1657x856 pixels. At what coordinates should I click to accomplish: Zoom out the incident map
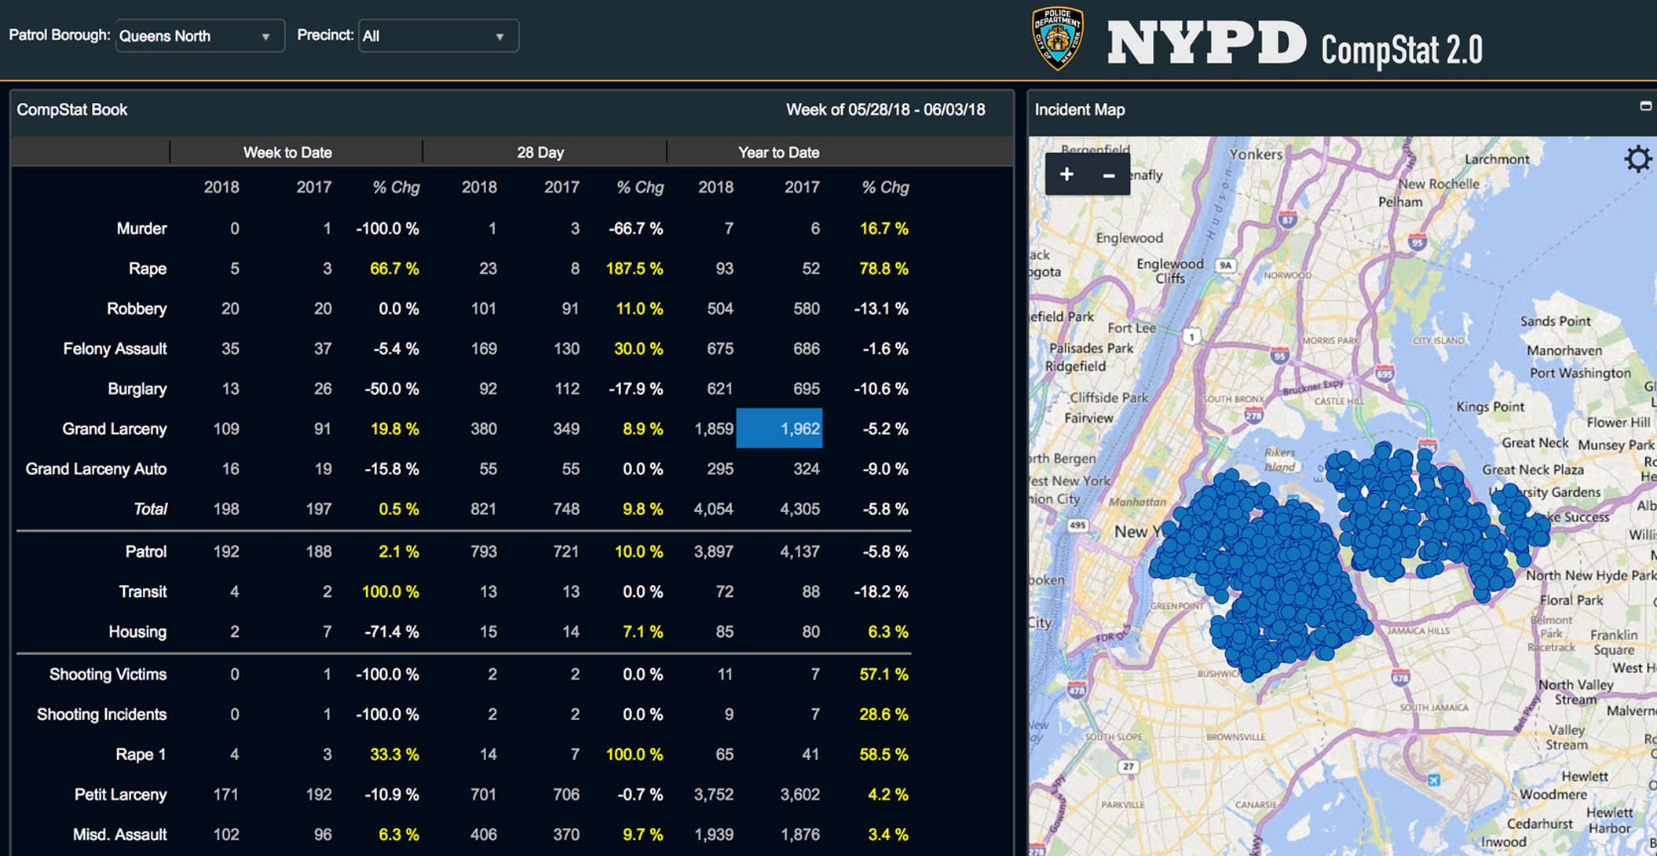pos(1109,174)
